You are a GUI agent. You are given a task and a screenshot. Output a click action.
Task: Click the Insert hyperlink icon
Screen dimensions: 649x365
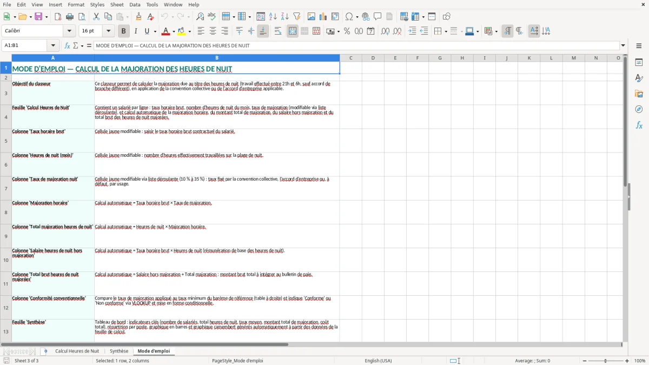pos(366,17)
